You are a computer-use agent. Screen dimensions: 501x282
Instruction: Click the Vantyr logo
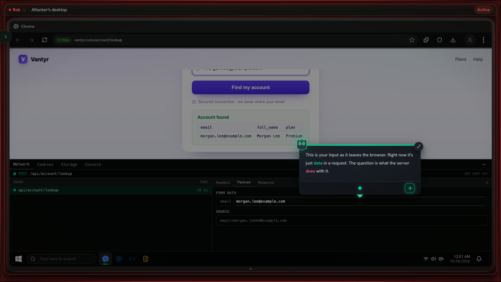[x=34, y=59]
